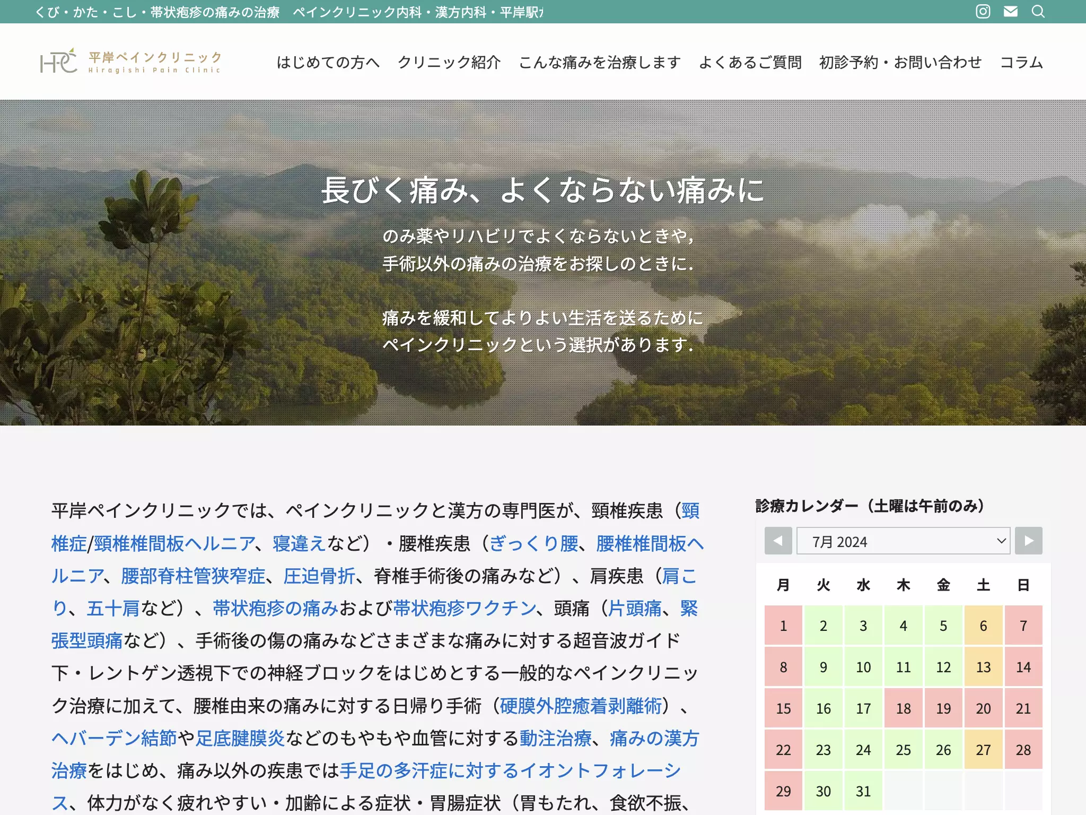Image resolution: width=1086 pixels, height=815 pixels.
Task: Select calendar date 23
Action: point(823,750)
